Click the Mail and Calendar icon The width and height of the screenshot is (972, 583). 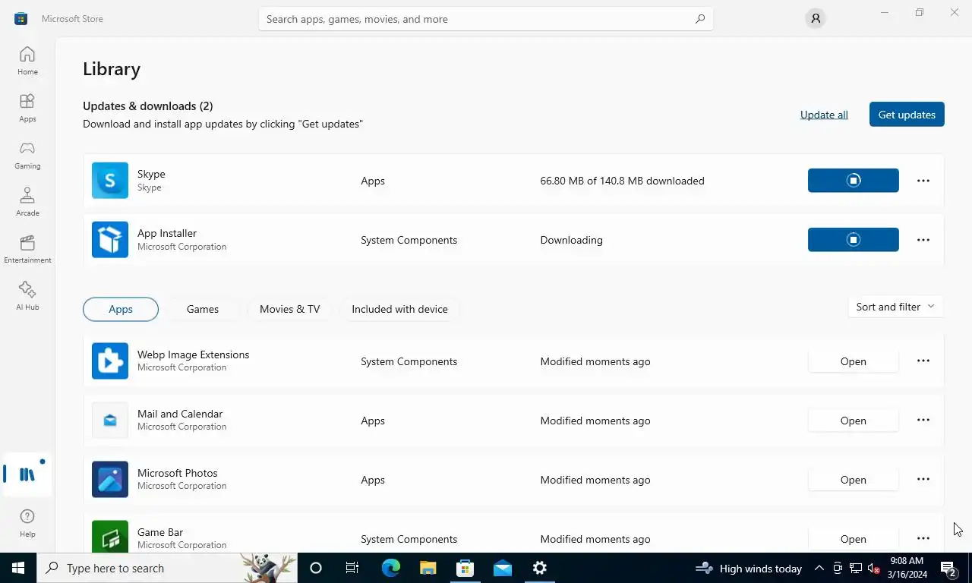click(x=110, y=421)
